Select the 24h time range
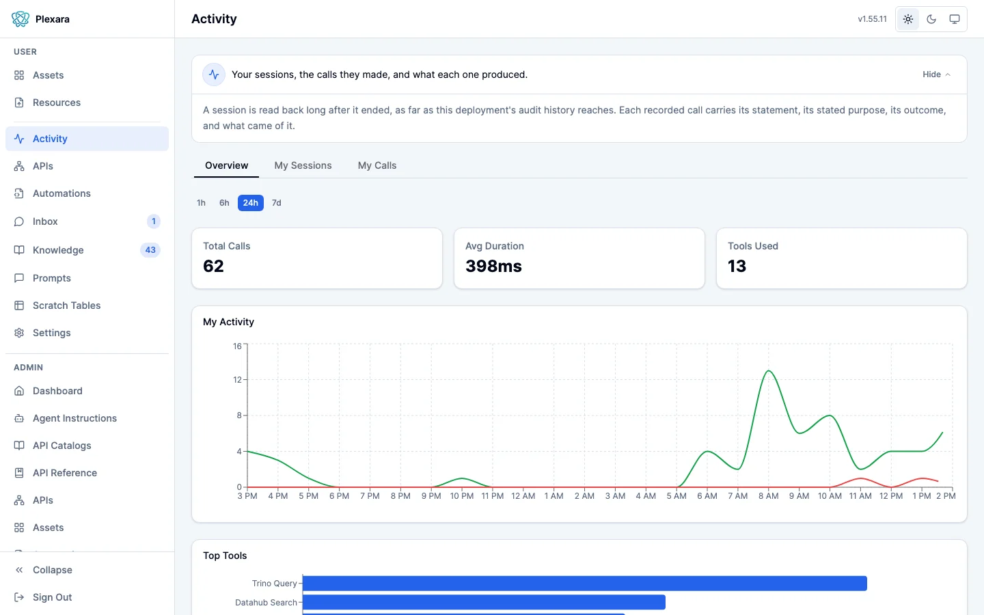 (x=251, y=203)
